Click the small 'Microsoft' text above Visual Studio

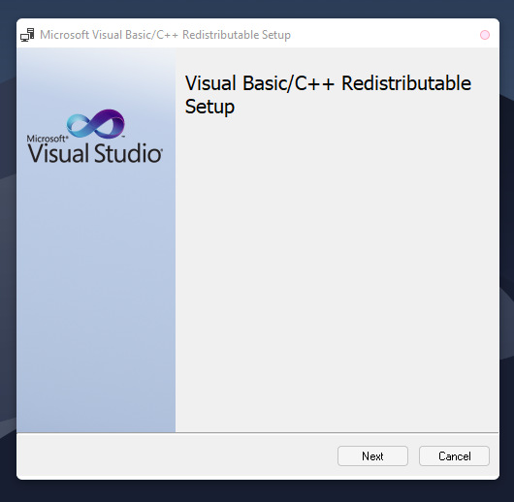(47, 139)
